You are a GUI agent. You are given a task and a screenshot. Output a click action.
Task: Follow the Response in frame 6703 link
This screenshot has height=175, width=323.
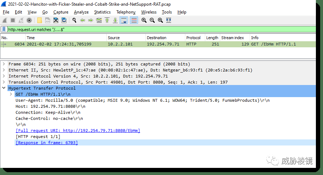(x=47, y=143)
